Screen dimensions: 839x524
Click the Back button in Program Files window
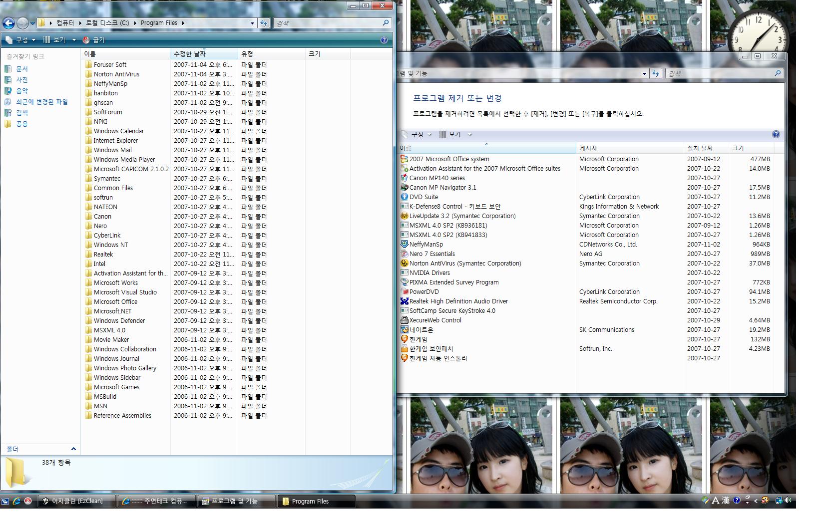point(8,23)
